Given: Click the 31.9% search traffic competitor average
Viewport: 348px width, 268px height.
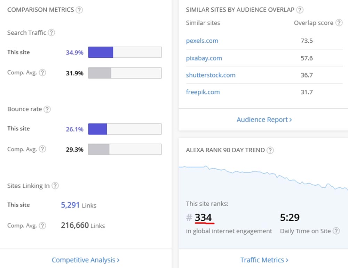Looking at the screenshot, I should click(74, 73).
